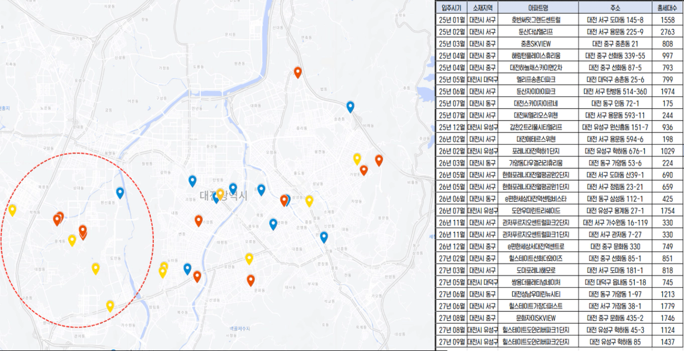The width and height of the screenshot is (684, 351).
Task: Click the red pin right of the 도마동 blue pin
Action: 197,276
